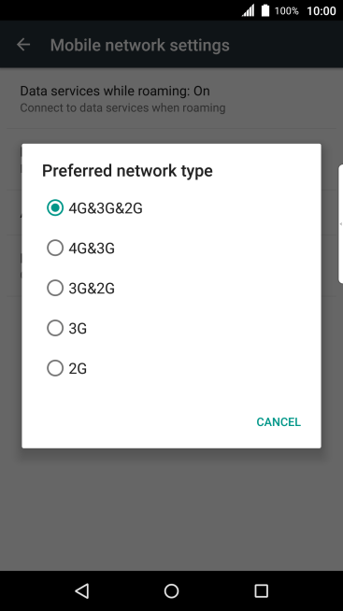The width and height of the screenshot is (343, 611).
Task: Select the 3G&2G radio button
Action: [x=55, y=288]
